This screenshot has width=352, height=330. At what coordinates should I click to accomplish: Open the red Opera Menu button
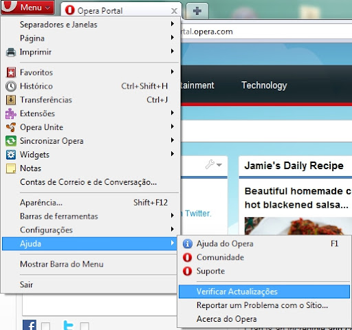[27, 8]
